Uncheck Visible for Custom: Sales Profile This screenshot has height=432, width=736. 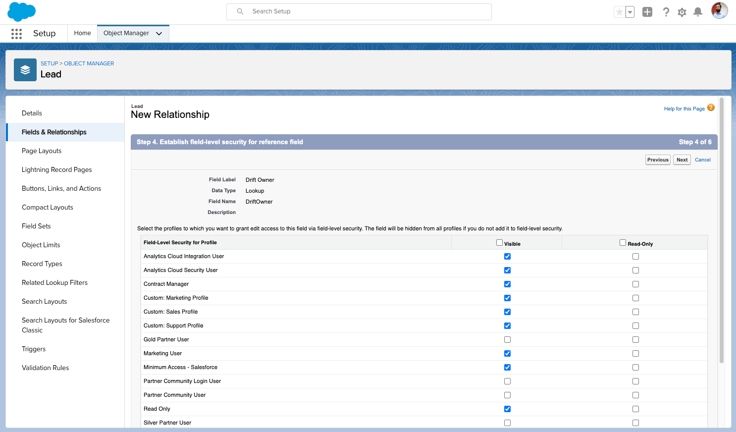507,312
